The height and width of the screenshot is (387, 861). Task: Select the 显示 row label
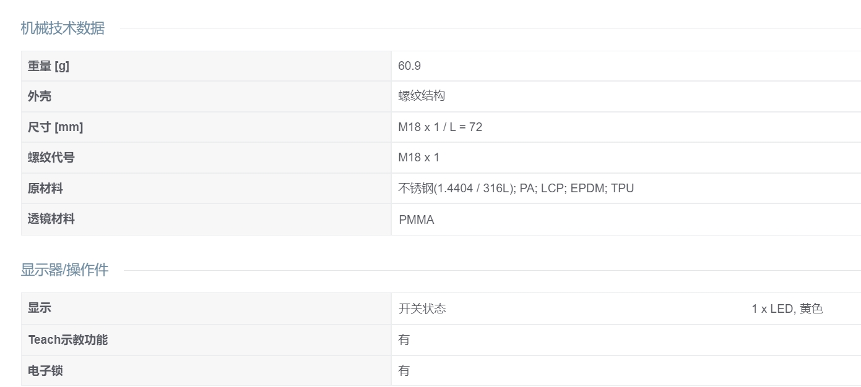point(39,308)
